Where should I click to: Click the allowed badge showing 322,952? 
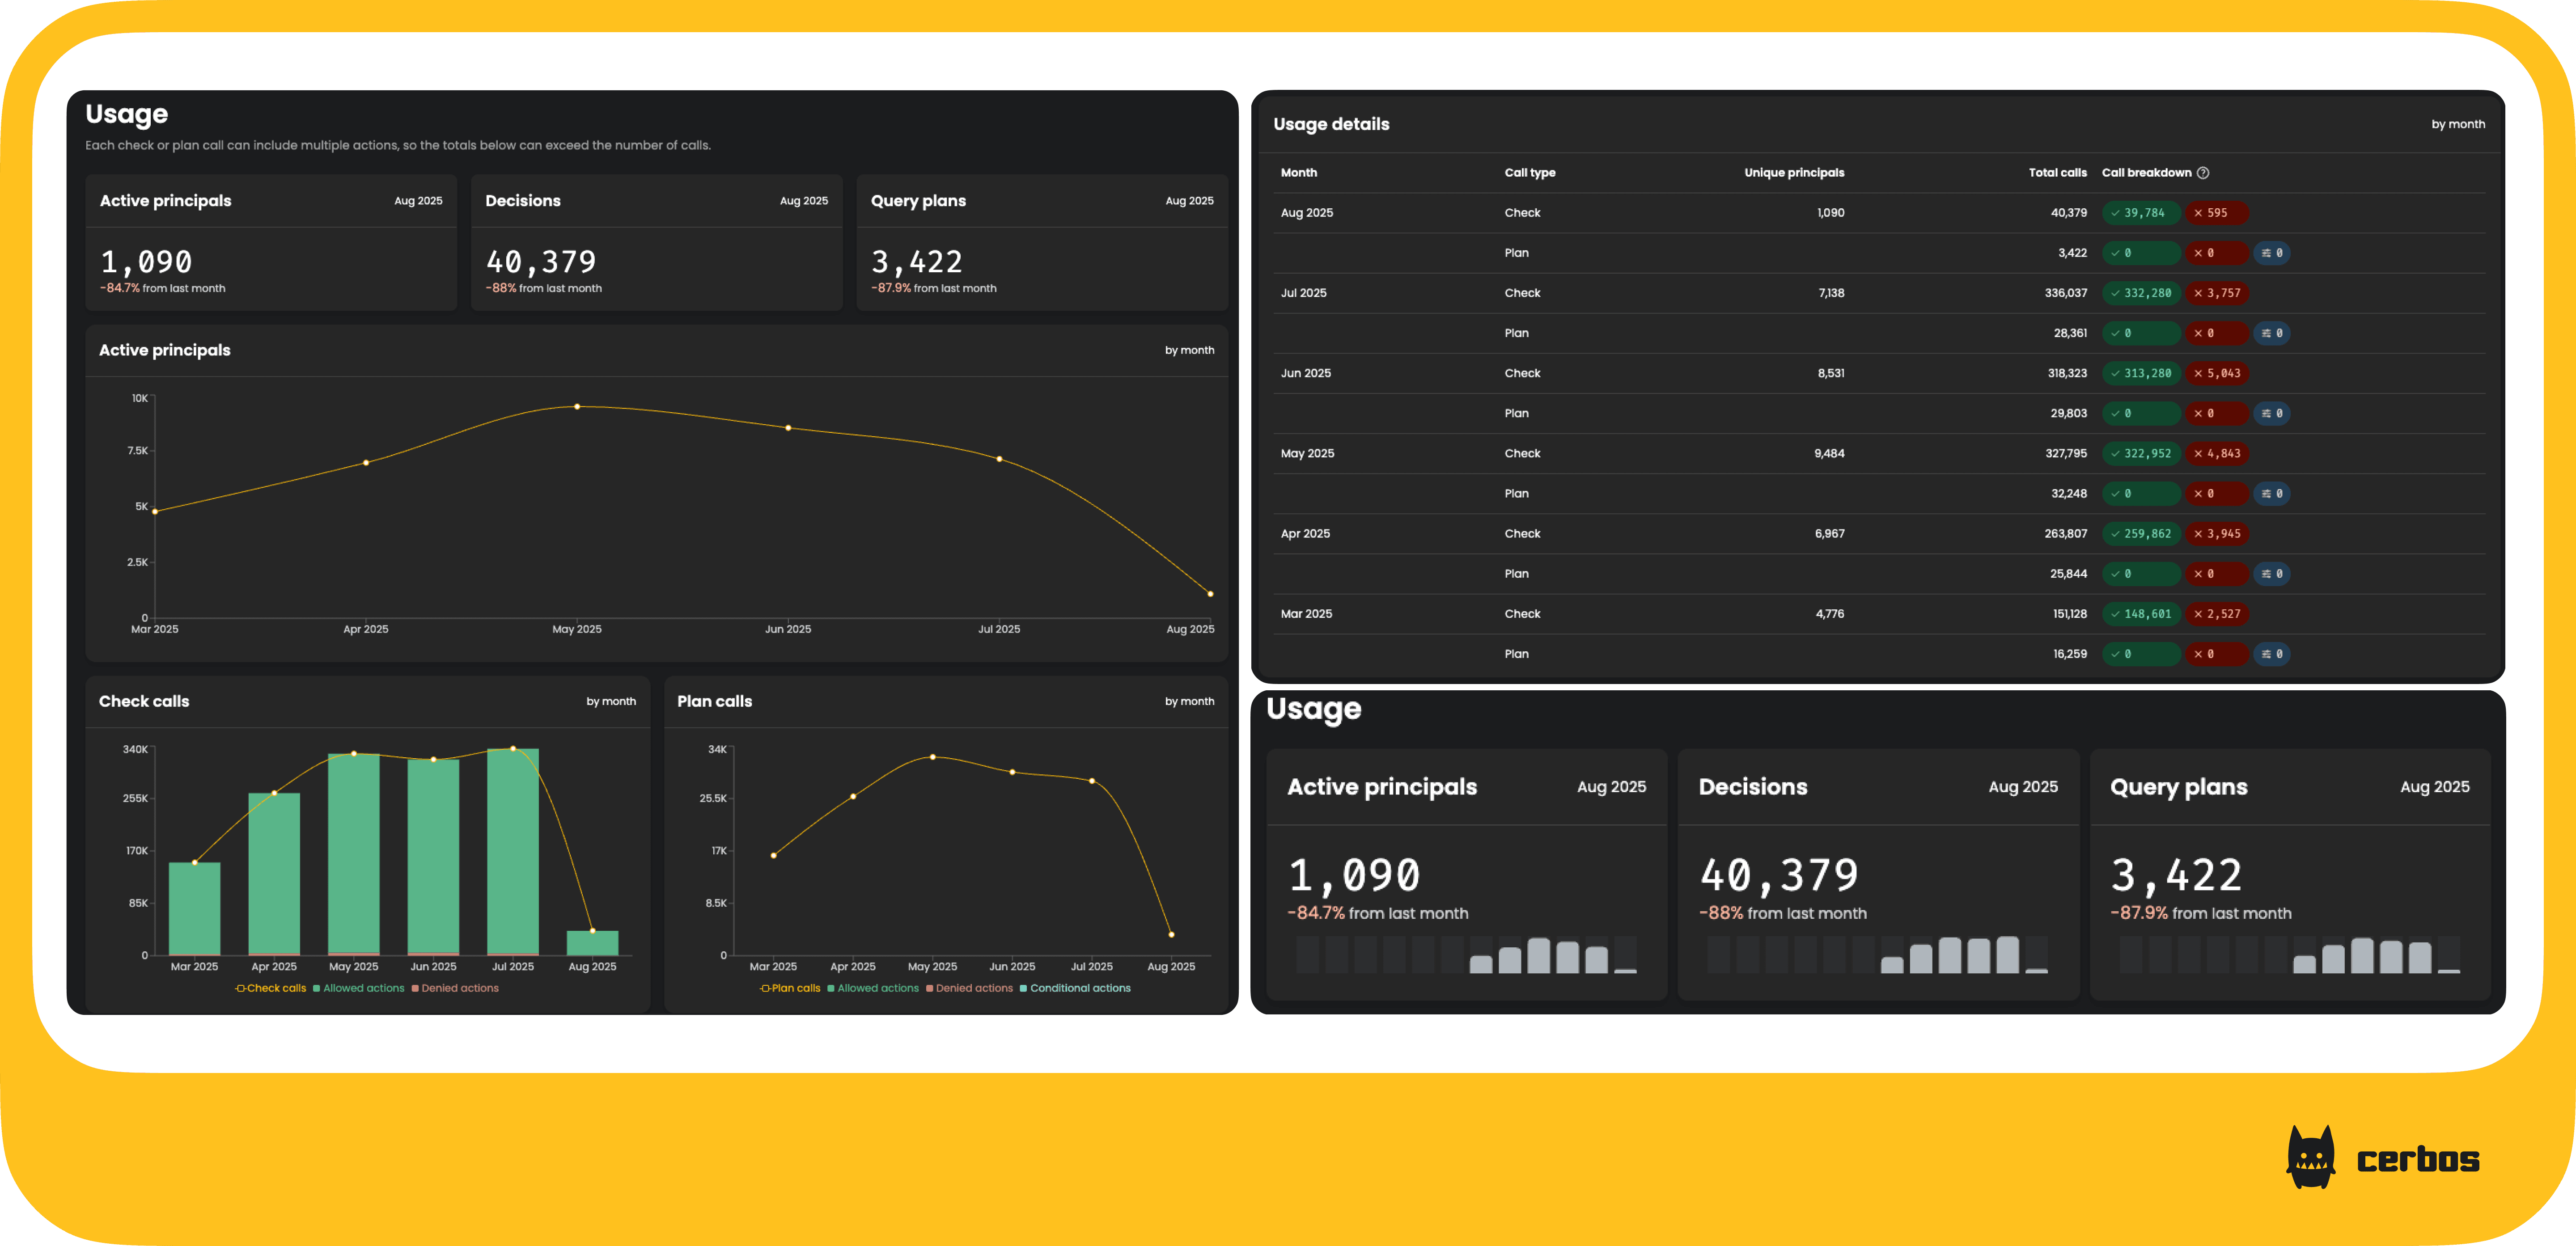[2140, 453]
